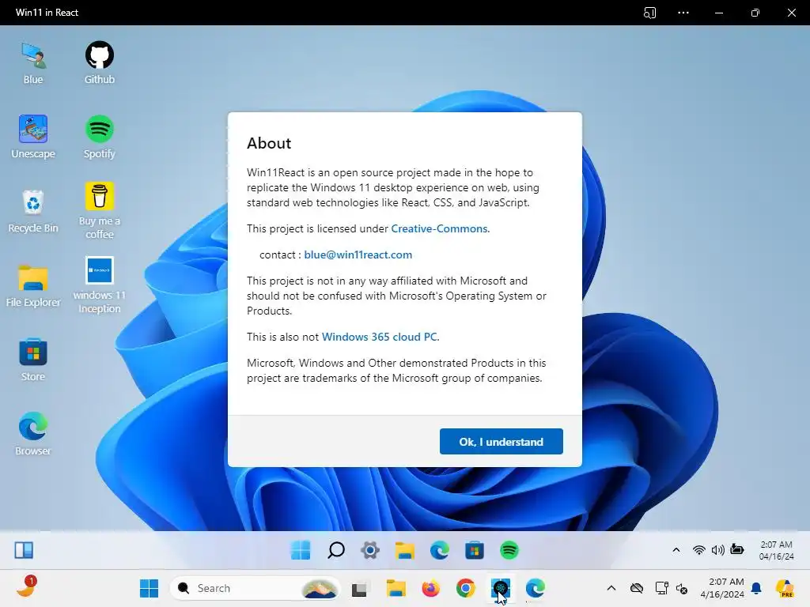The height and width of the screenshot is (607, 810).
Task: Open inner taskbar search magnifier
Action: pos(335,550)
